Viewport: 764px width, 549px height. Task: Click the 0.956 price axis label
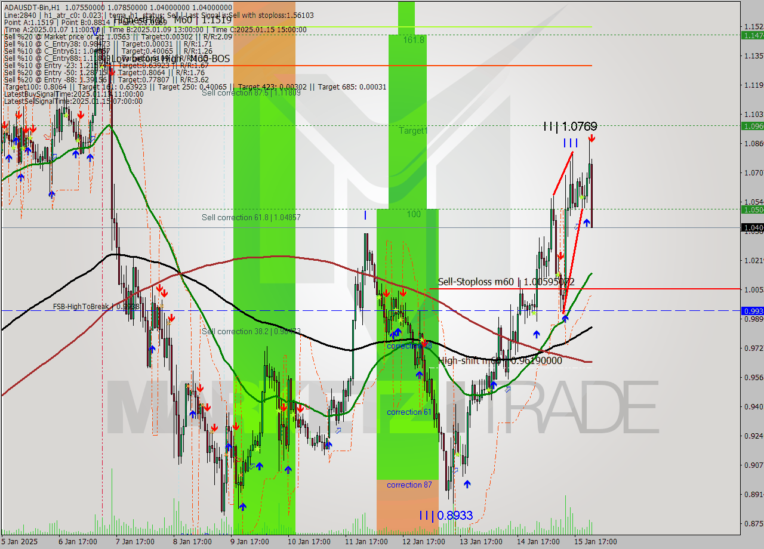click(x=754, y=378)
